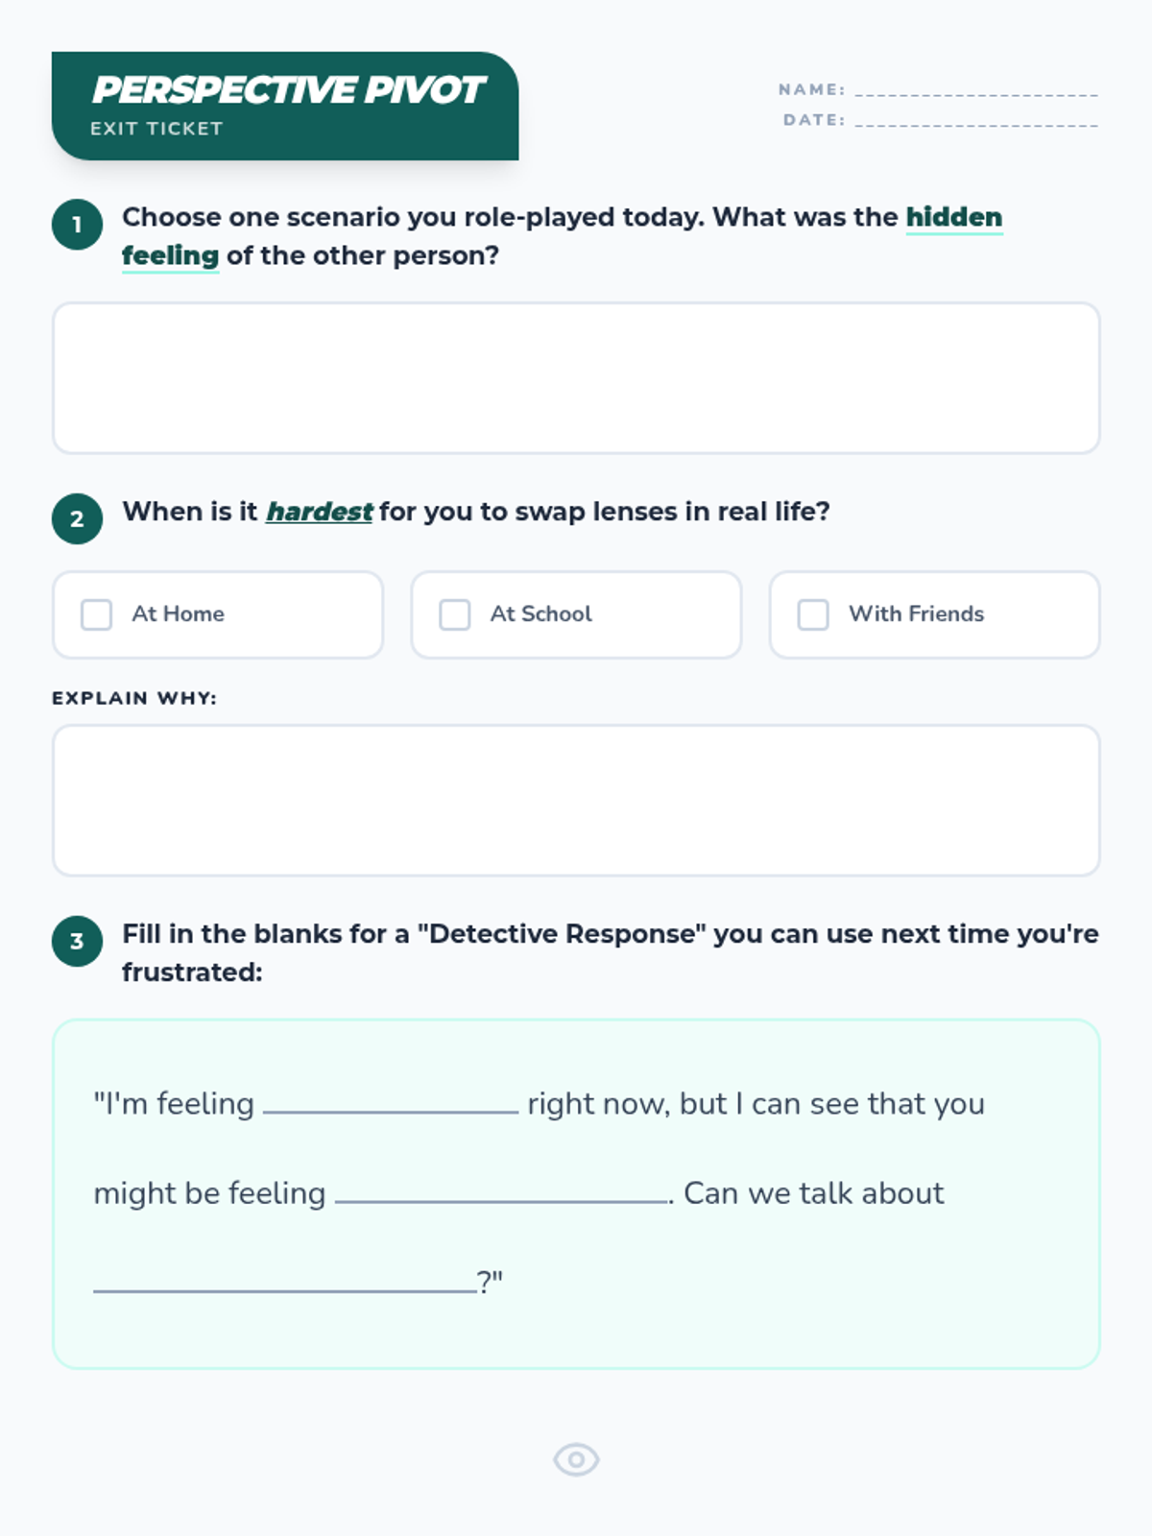Image resolution: width=1152 pixels, height=1536 pixels.
Task: Click the Perspective Pivot title banner
Action: pos(285,106)
